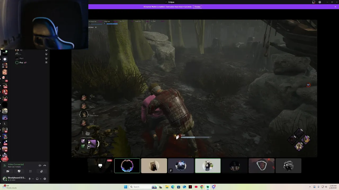Open the server with the 416 badge
The image size is (339, 190).
[x=5, y=143]
